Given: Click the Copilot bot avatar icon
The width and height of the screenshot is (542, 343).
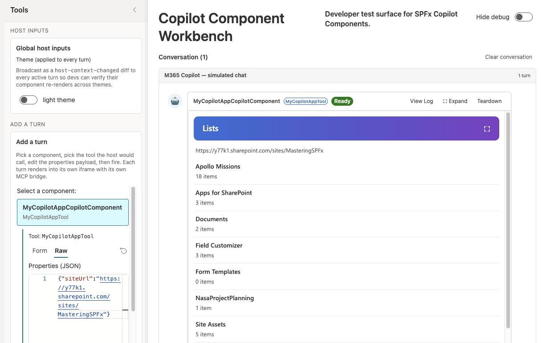Looking at the screenshot, I should (x=175, y=101).
